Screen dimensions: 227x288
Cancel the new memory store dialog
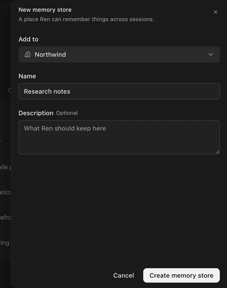tap(124, 275)
